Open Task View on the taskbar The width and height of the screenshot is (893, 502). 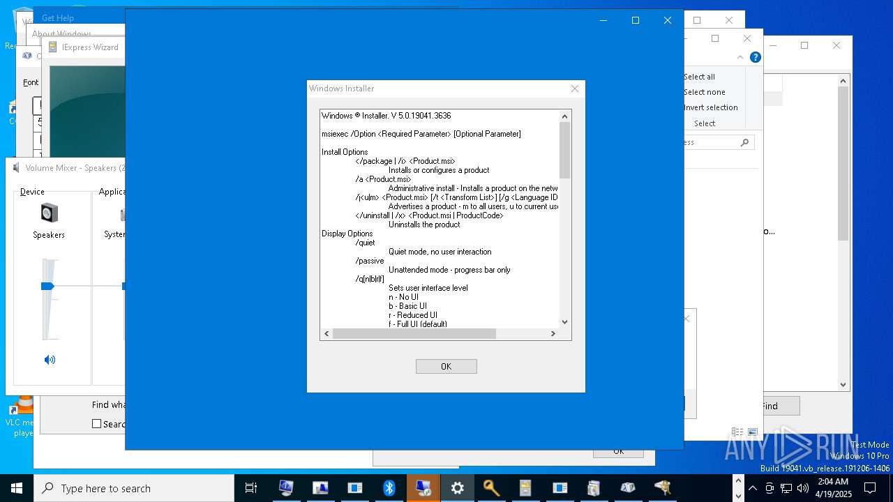pos(251,488)
